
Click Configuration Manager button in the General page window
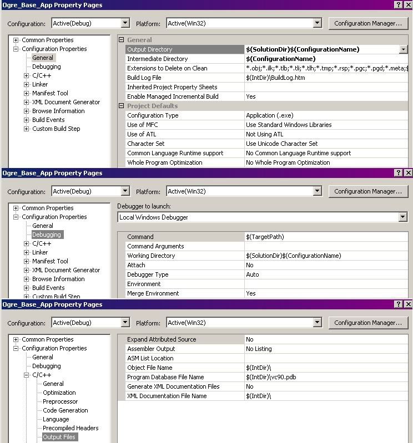click(368, 23)
